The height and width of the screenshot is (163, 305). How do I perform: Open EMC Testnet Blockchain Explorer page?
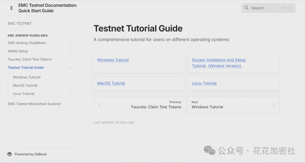[34, 104]
